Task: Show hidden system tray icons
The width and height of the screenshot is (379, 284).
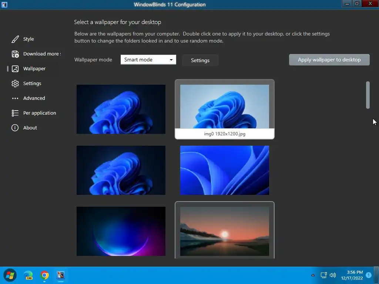Action: pos(313,275)
